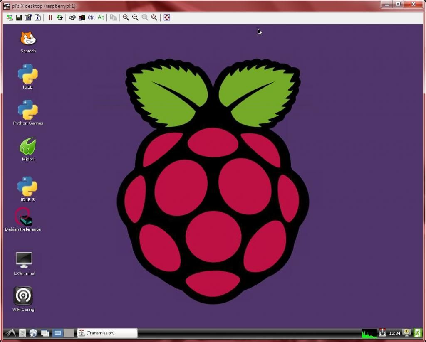Click the iconify all windows panel icon
Image resolution: width=426 pixels, height=342 pixels.
[45, 333]
